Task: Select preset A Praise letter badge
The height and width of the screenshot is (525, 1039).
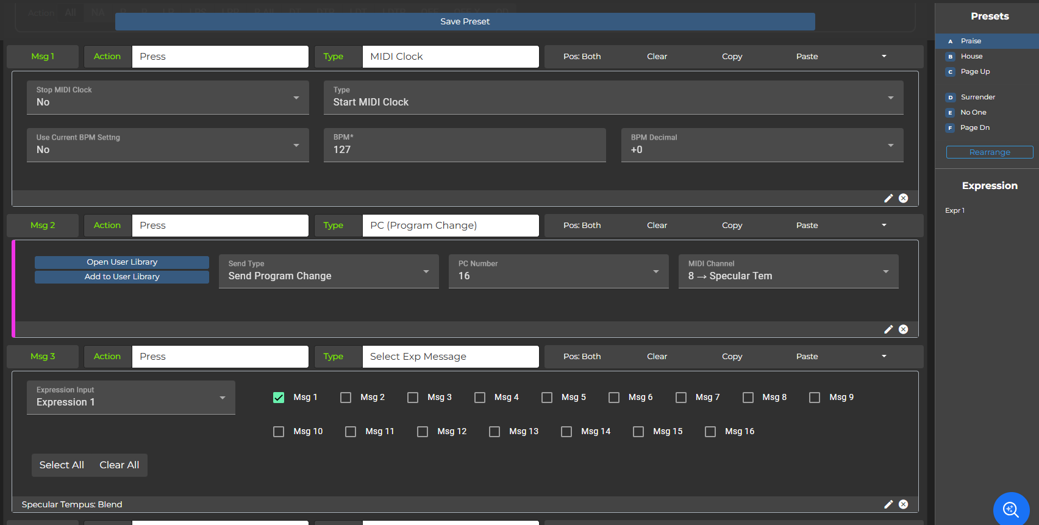Action: (x=950, y=41)
